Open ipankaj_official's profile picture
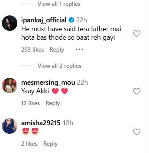 (x=10, y=23)
